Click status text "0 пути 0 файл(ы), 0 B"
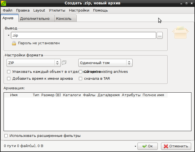The image size is (195, 152). click(x=24, y=146)
